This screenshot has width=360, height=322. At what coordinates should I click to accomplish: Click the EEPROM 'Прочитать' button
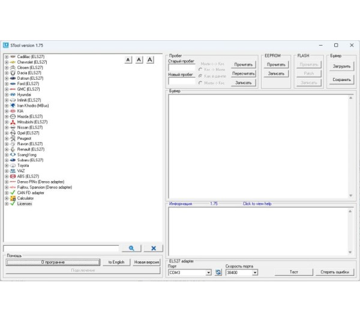pyautogui.click(x=276, y=64)
